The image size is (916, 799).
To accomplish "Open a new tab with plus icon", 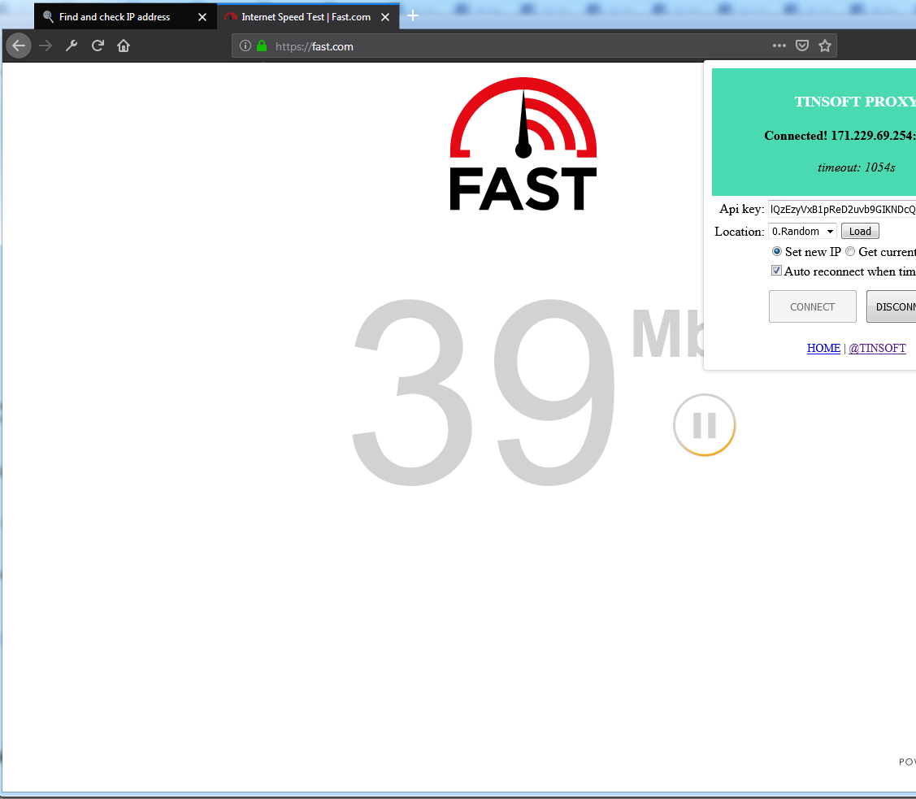I will pyautogui.click(x=413, y=15).
